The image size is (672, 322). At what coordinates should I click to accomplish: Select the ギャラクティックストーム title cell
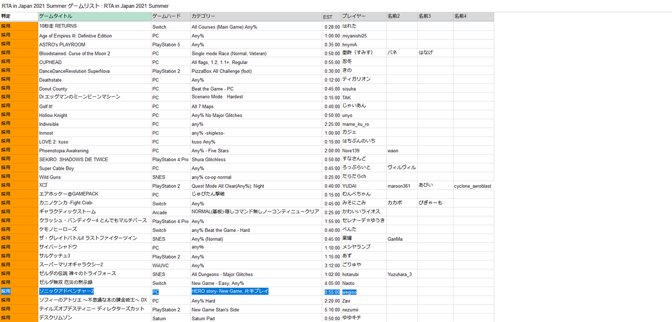click(94, 212)
